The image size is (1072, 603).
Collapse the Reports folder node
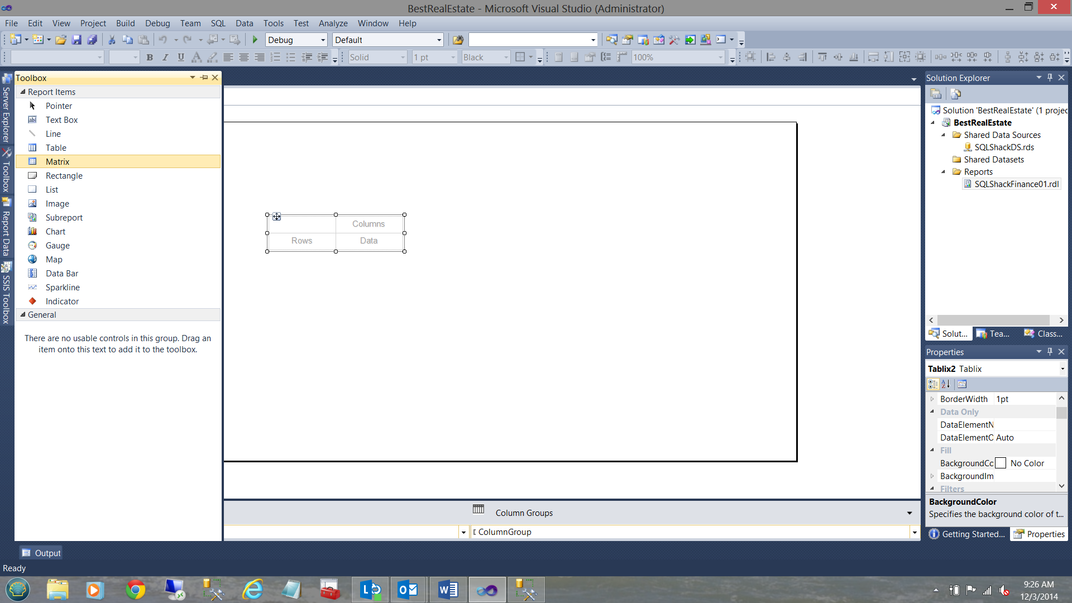(x=944, y=172)
